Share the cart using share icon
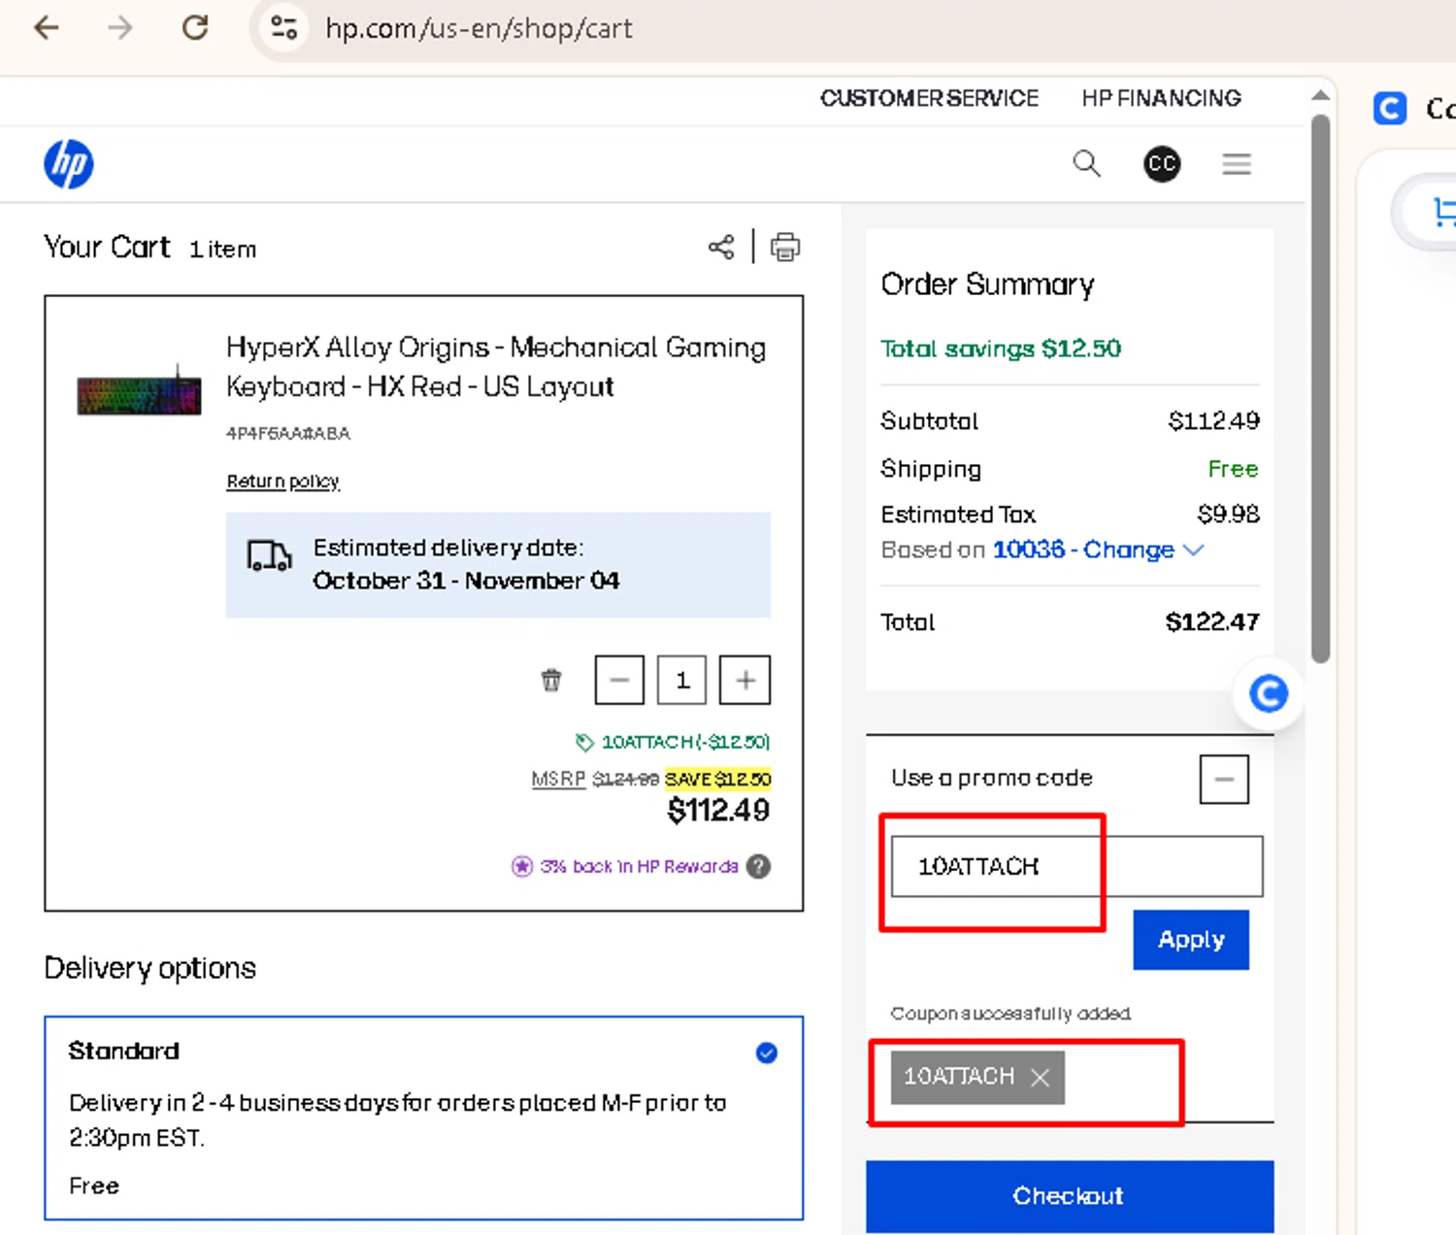 coord(721,248)
